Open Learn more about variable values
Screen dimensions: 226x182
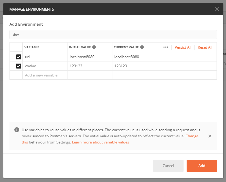click(x=100, y=142)
